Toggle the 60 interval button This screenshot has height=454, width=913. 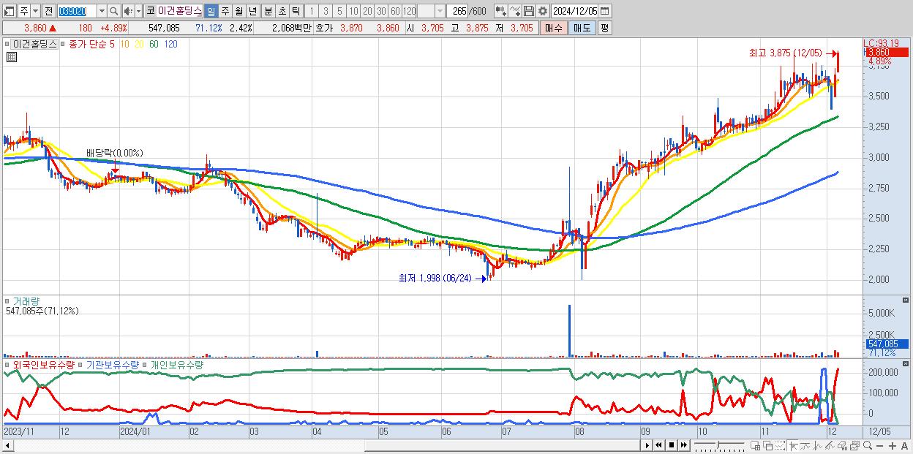[x=395, y=11]
